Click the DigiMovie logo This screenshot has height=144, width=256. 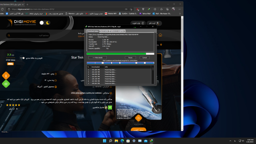click(22, 23)
